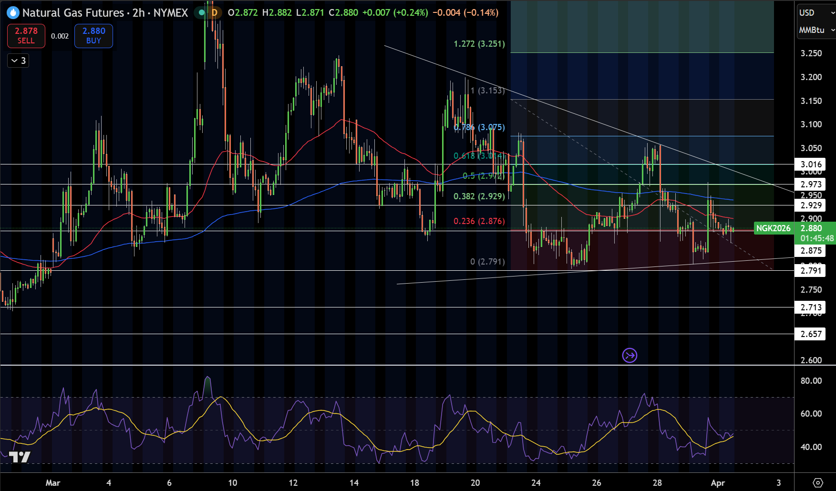Image resolution: width=836 pixels, height=491 pixels.
Task: Click the 2.880 BUY button
Action: pos(93,36)
